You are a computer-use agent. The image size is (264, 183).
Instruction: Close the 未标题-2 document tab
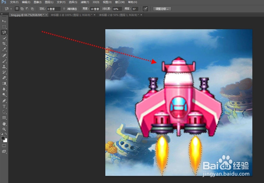coord(141,15)
